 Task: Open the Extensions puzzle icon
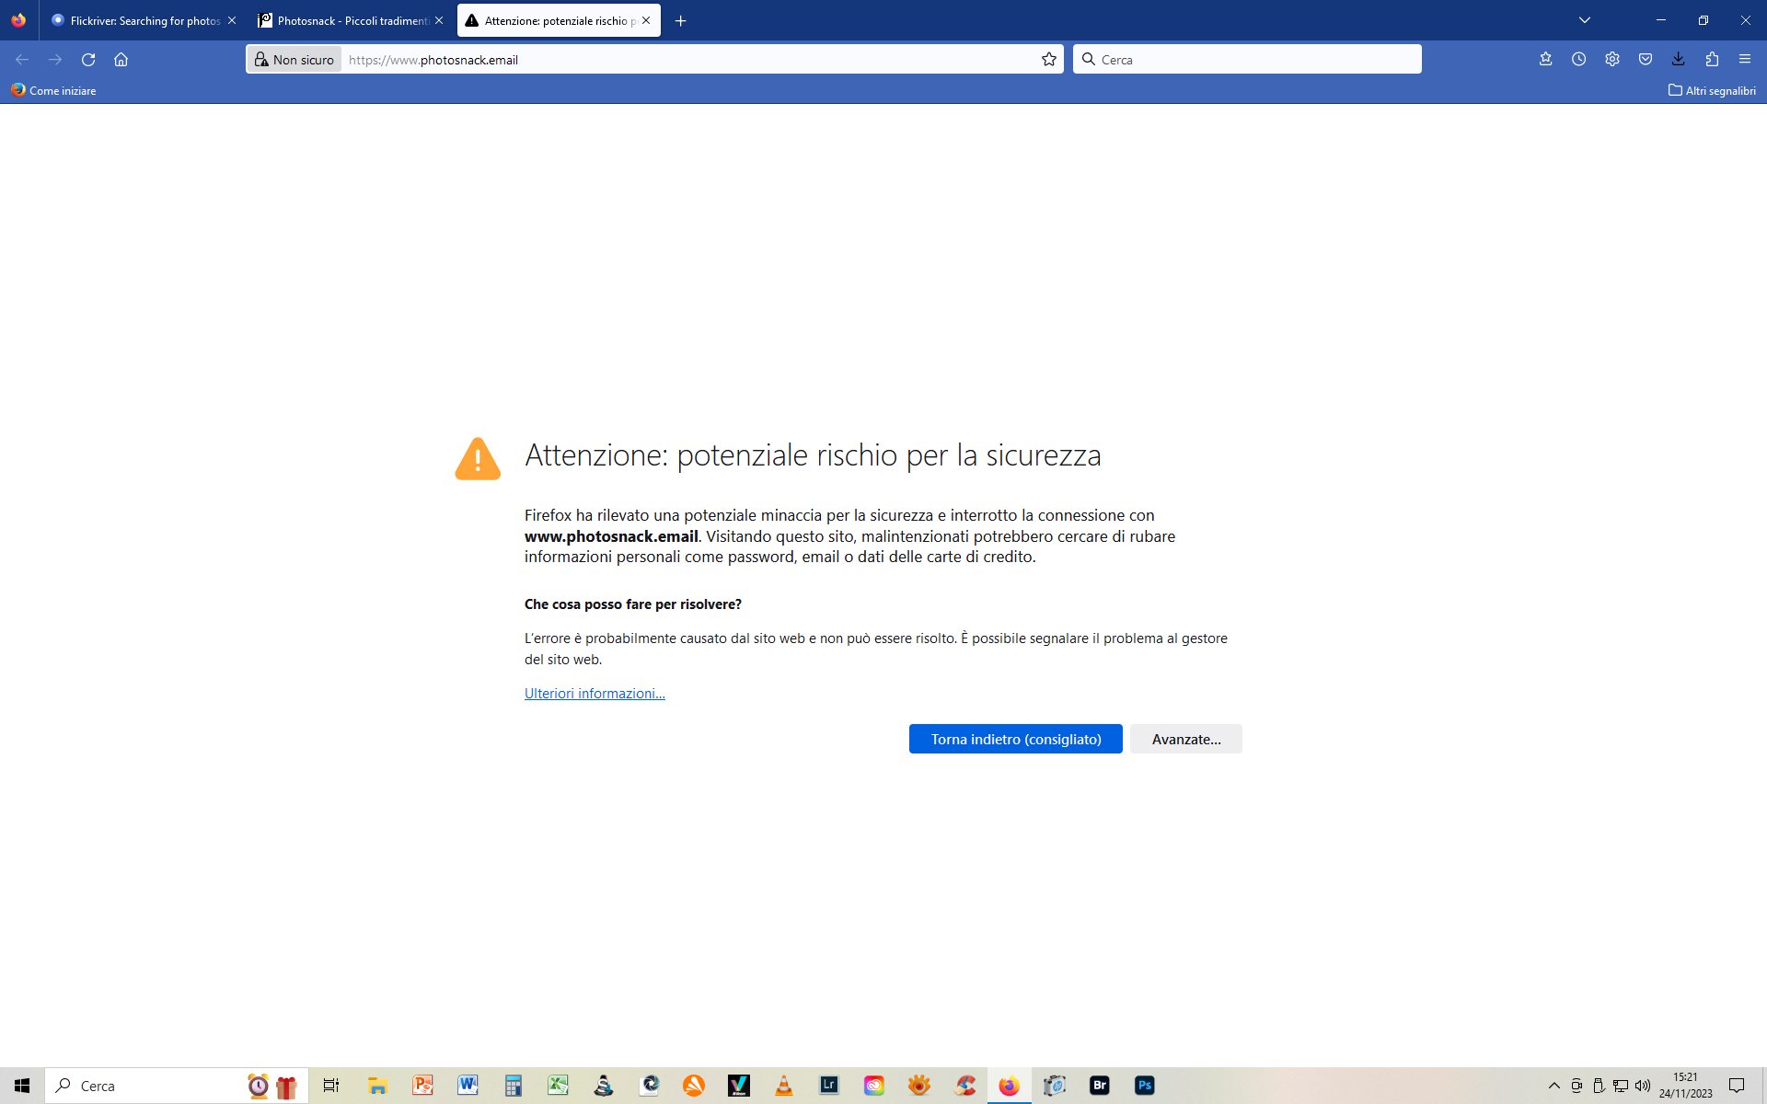coord(1711,59)
